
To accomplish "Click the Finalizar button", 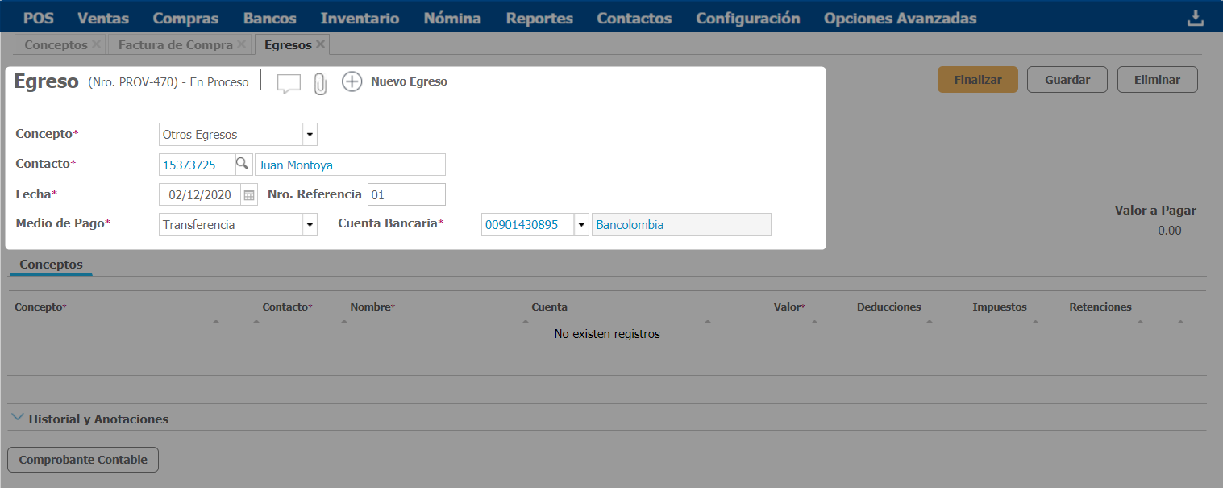I will [x=977, y=80].
